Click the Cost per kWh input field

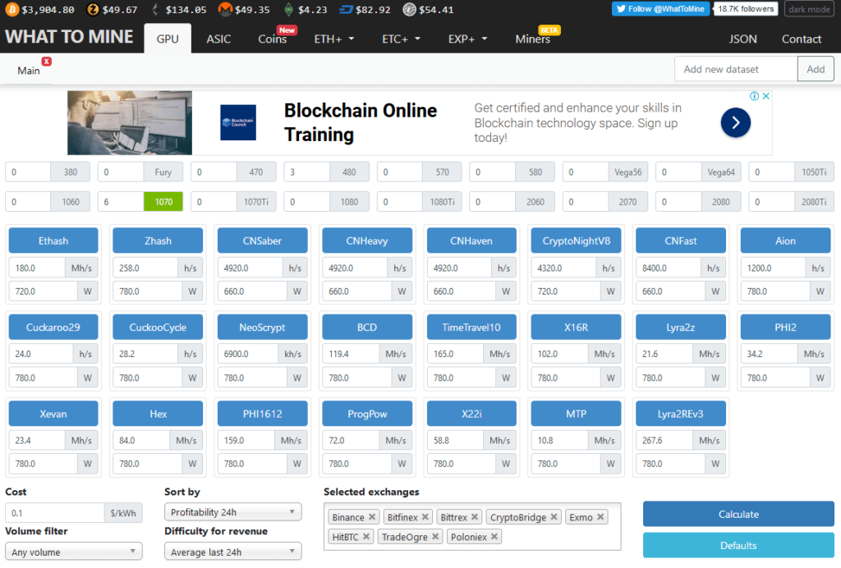[56, 513]
